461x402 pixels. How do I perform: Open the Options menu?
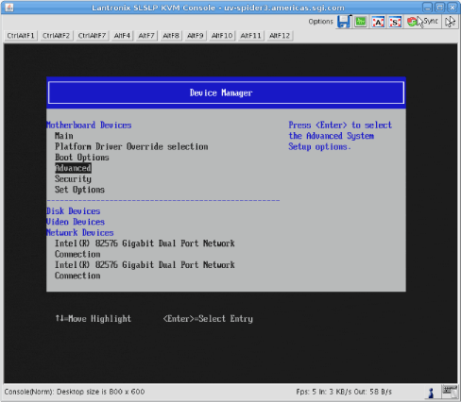coord(320,22)
